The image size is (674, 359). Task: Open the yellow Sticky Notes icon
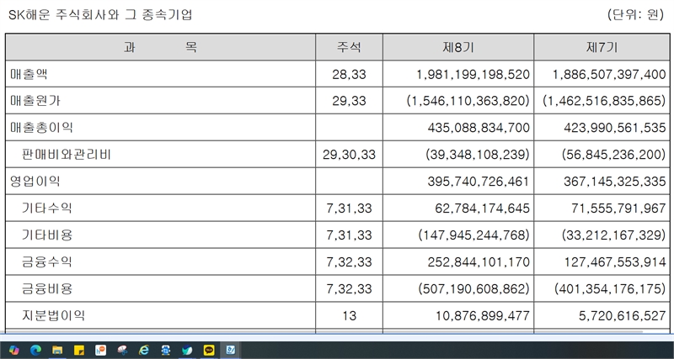79,351
